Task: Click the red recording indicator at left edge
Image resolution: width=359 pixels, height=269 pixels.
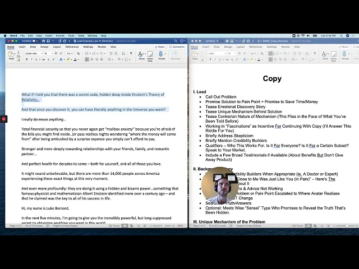Action: tap(4, 119)
